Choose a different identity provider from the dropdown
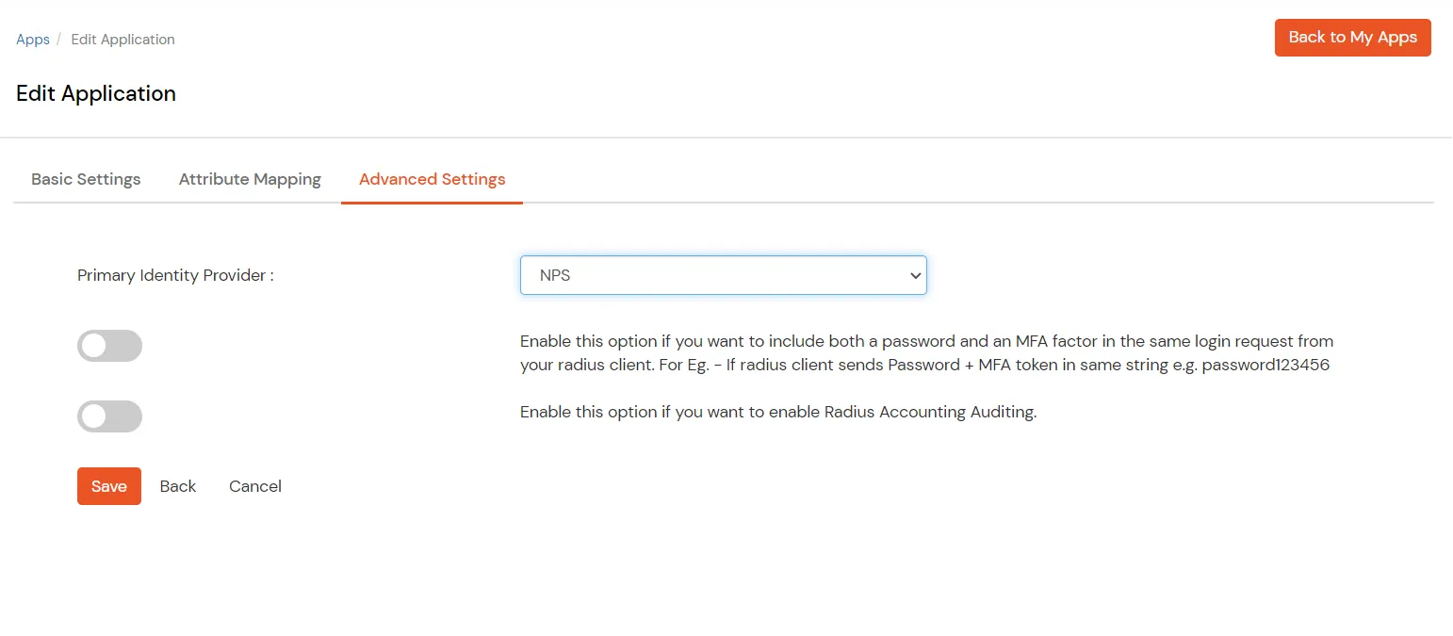The width and height of the screenshot is (1453, 636). point(723,275)
